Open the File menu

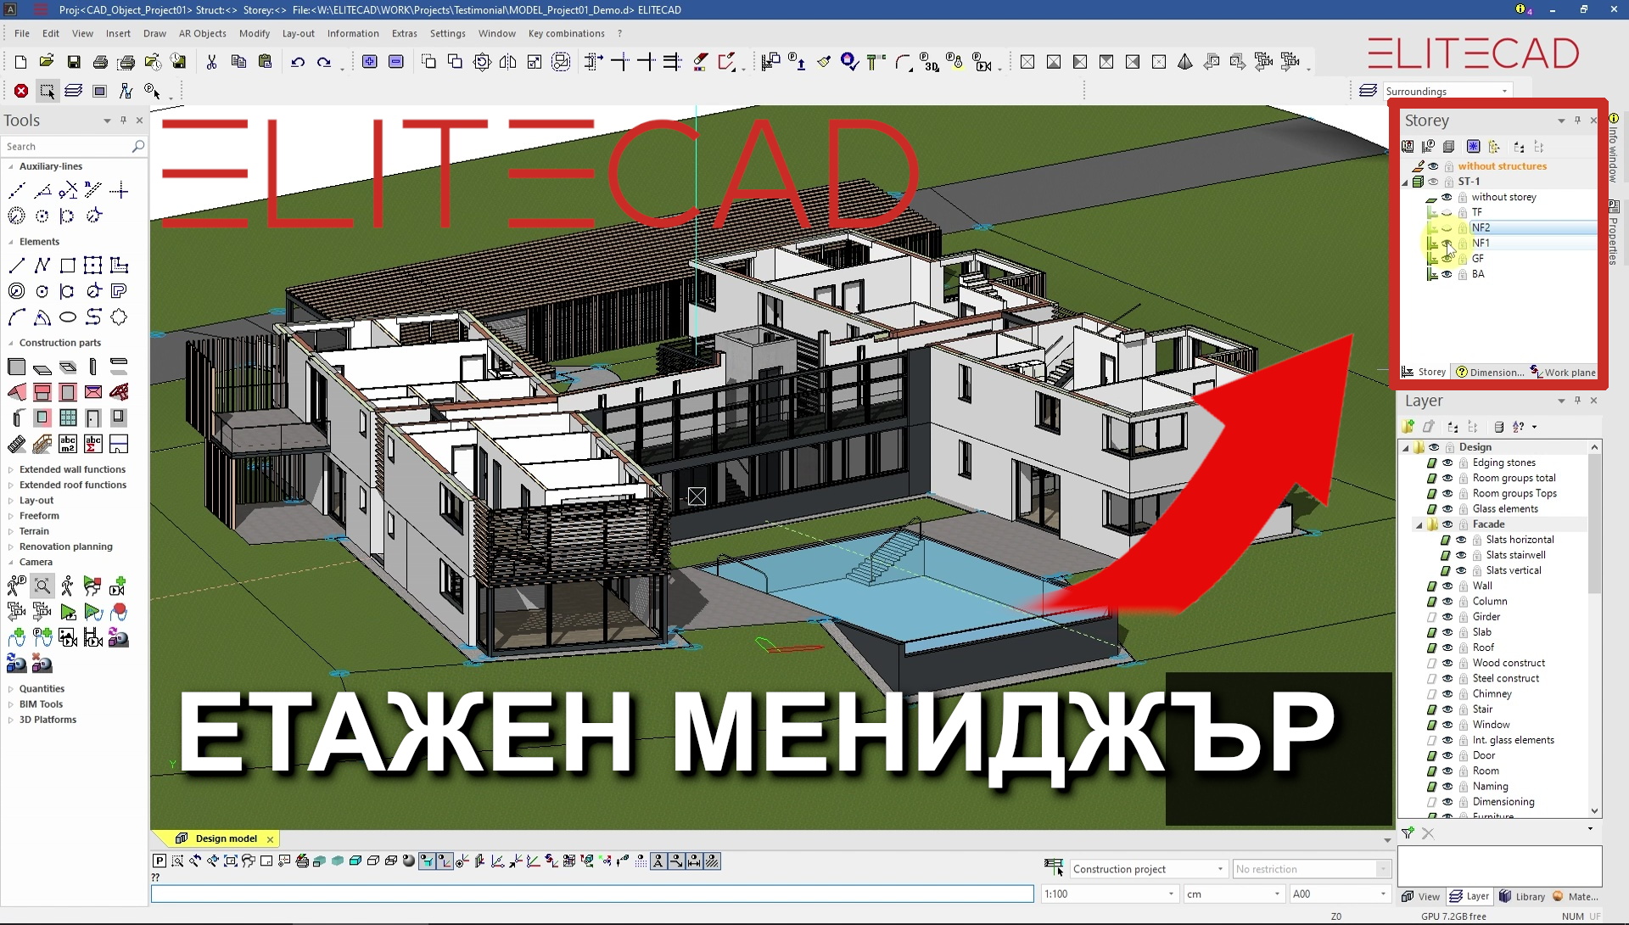click(x=22, y=33)
